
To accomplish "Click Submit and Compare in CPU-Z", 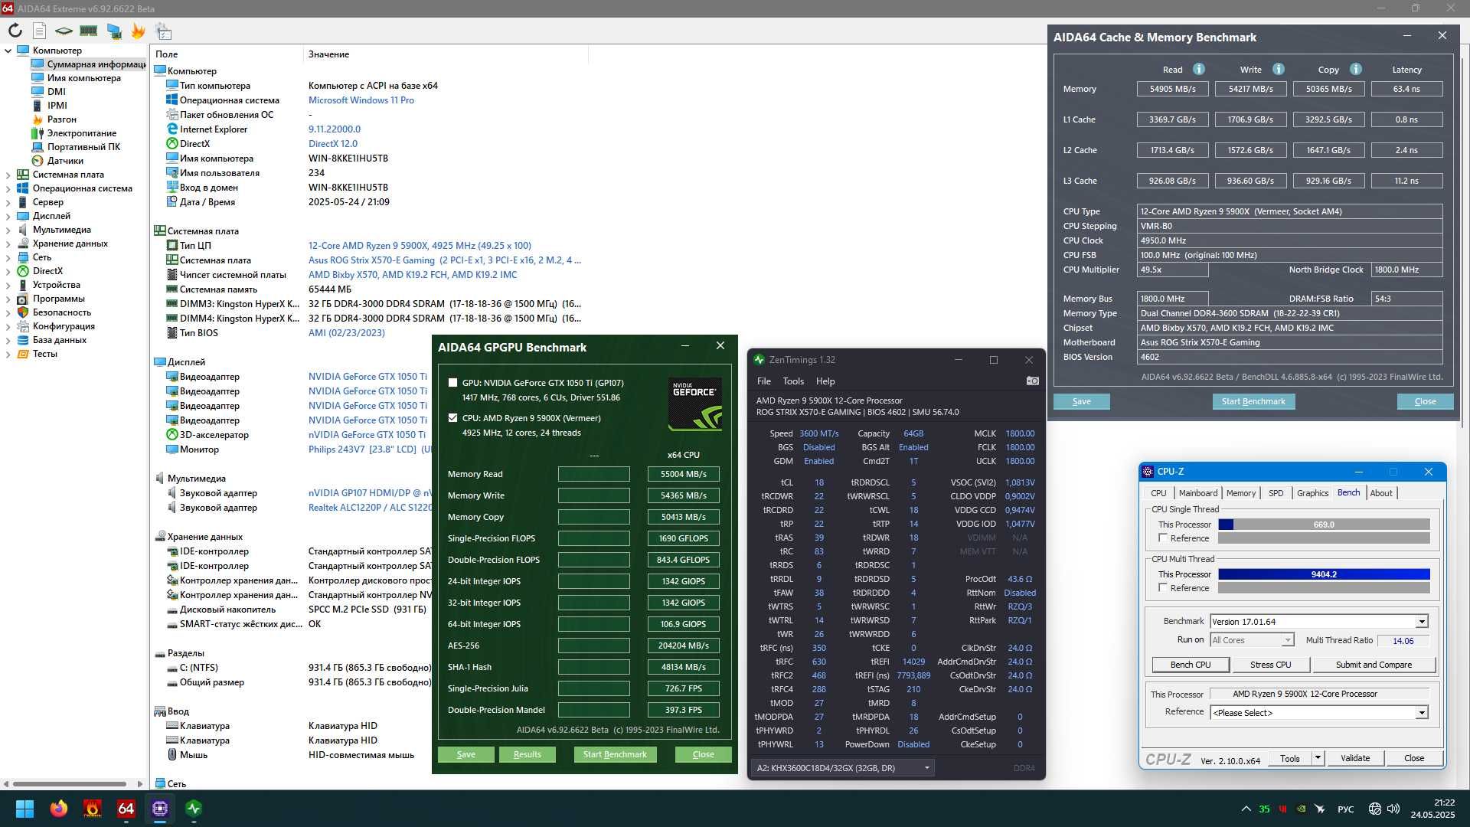I will [x=1374, y=665].
